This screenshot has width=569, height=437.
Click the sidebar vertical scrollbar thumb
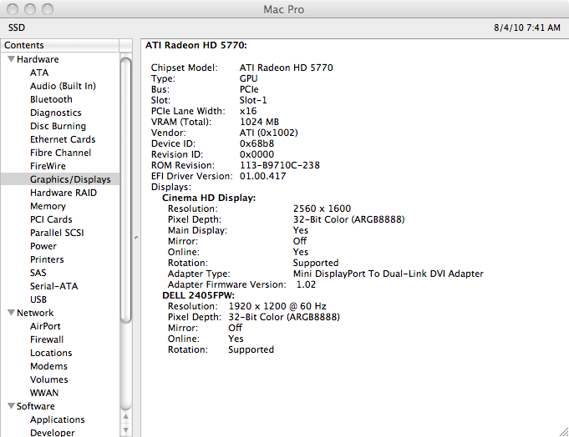coord(125,190)
